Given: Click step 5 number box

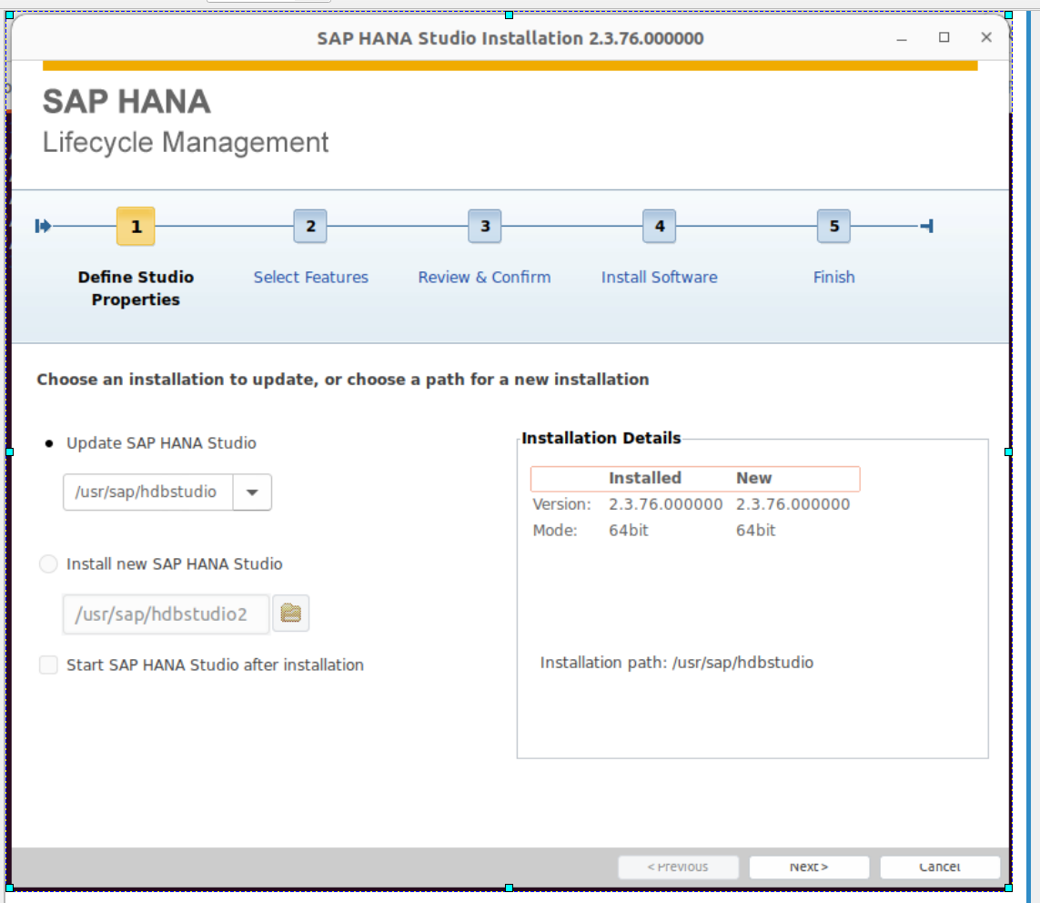Looking at the screenshot, I should [x=833, y=227].
